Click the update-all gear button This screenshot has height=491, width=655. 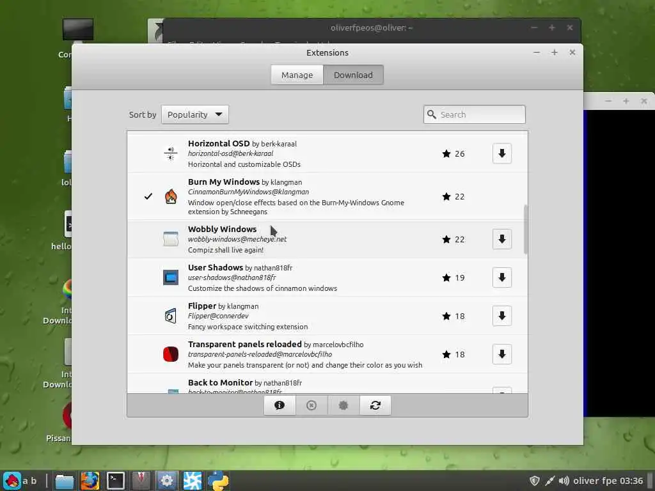click(x=343, y=405)
